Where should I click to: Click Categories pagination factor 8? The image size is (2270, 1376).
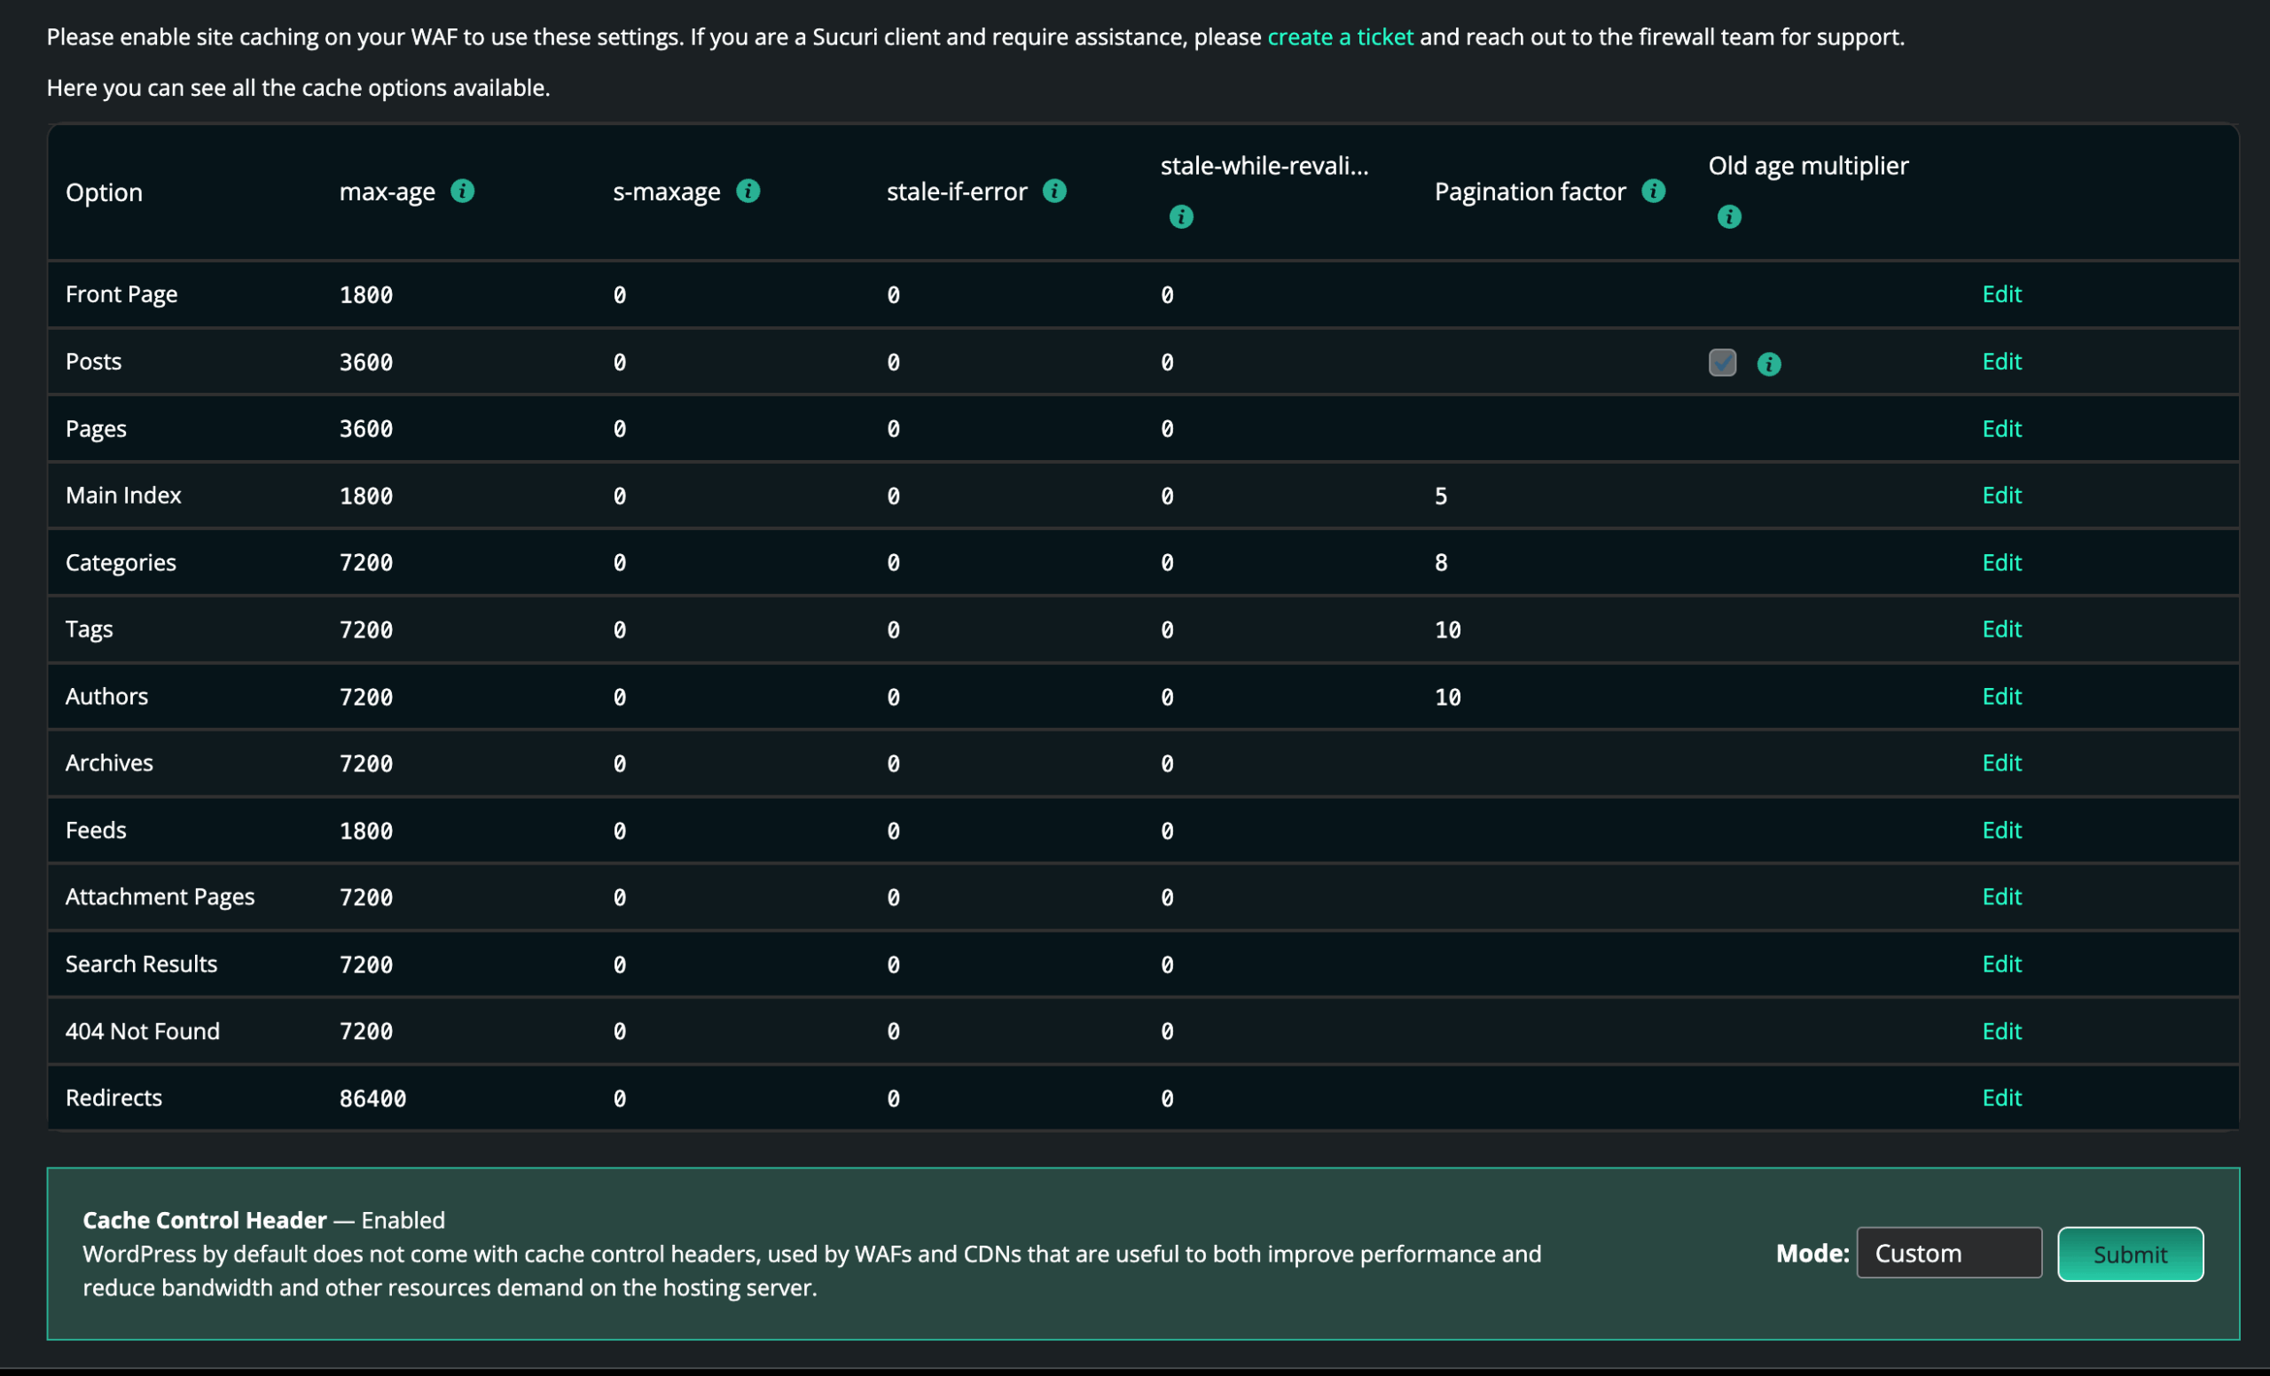click(1441, 563)
